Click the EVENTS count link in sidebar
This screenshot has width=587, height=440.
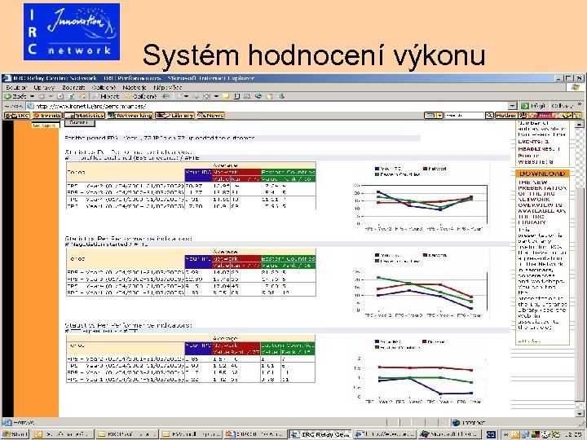533,142
